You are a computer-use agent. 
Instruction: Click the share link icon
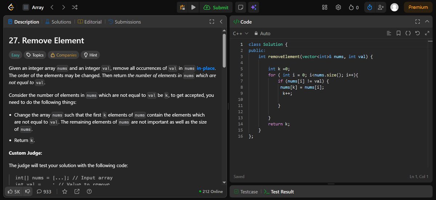(77, 191)
